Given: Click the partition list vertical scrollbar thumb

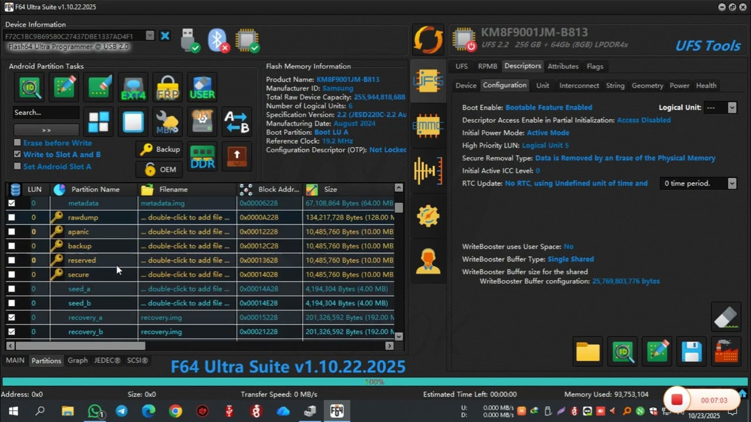Looking at the screenshot, I should coord(399,207).
